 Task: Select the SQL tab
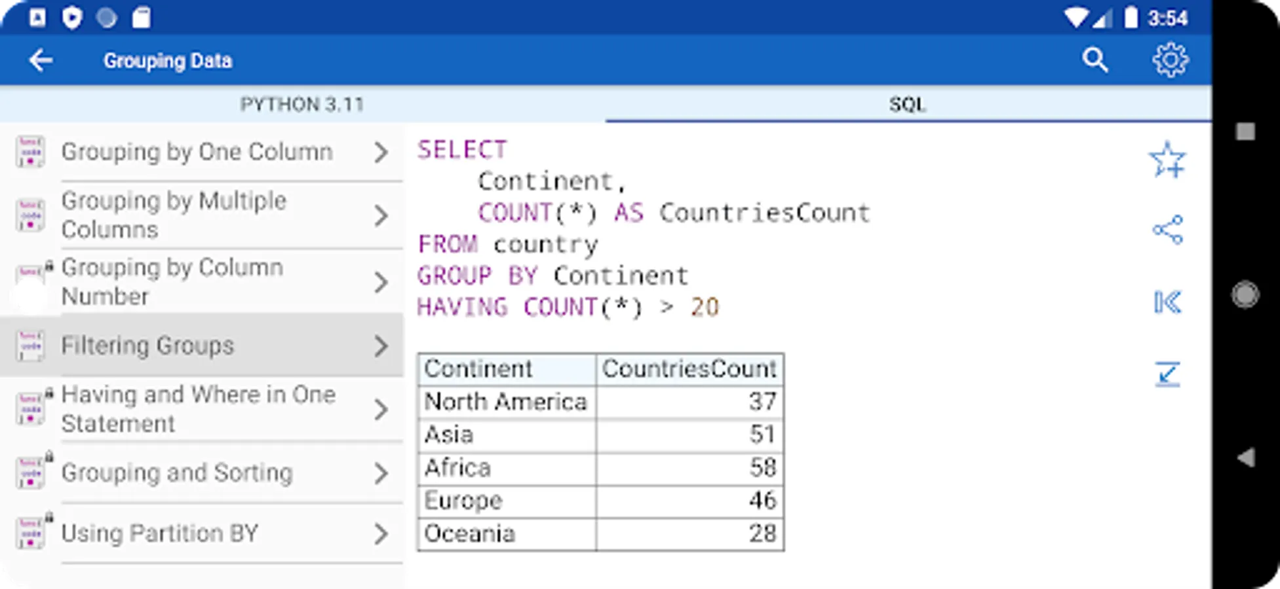pos(907,104)
